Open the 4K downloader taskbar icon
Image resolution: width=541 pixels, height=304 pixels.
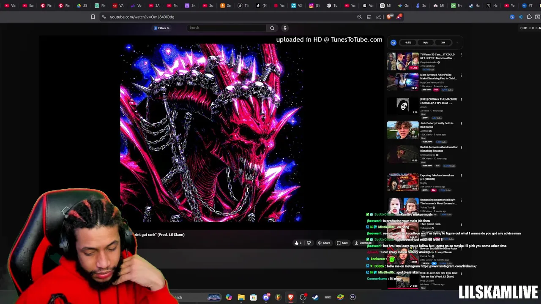click(352, 297)
